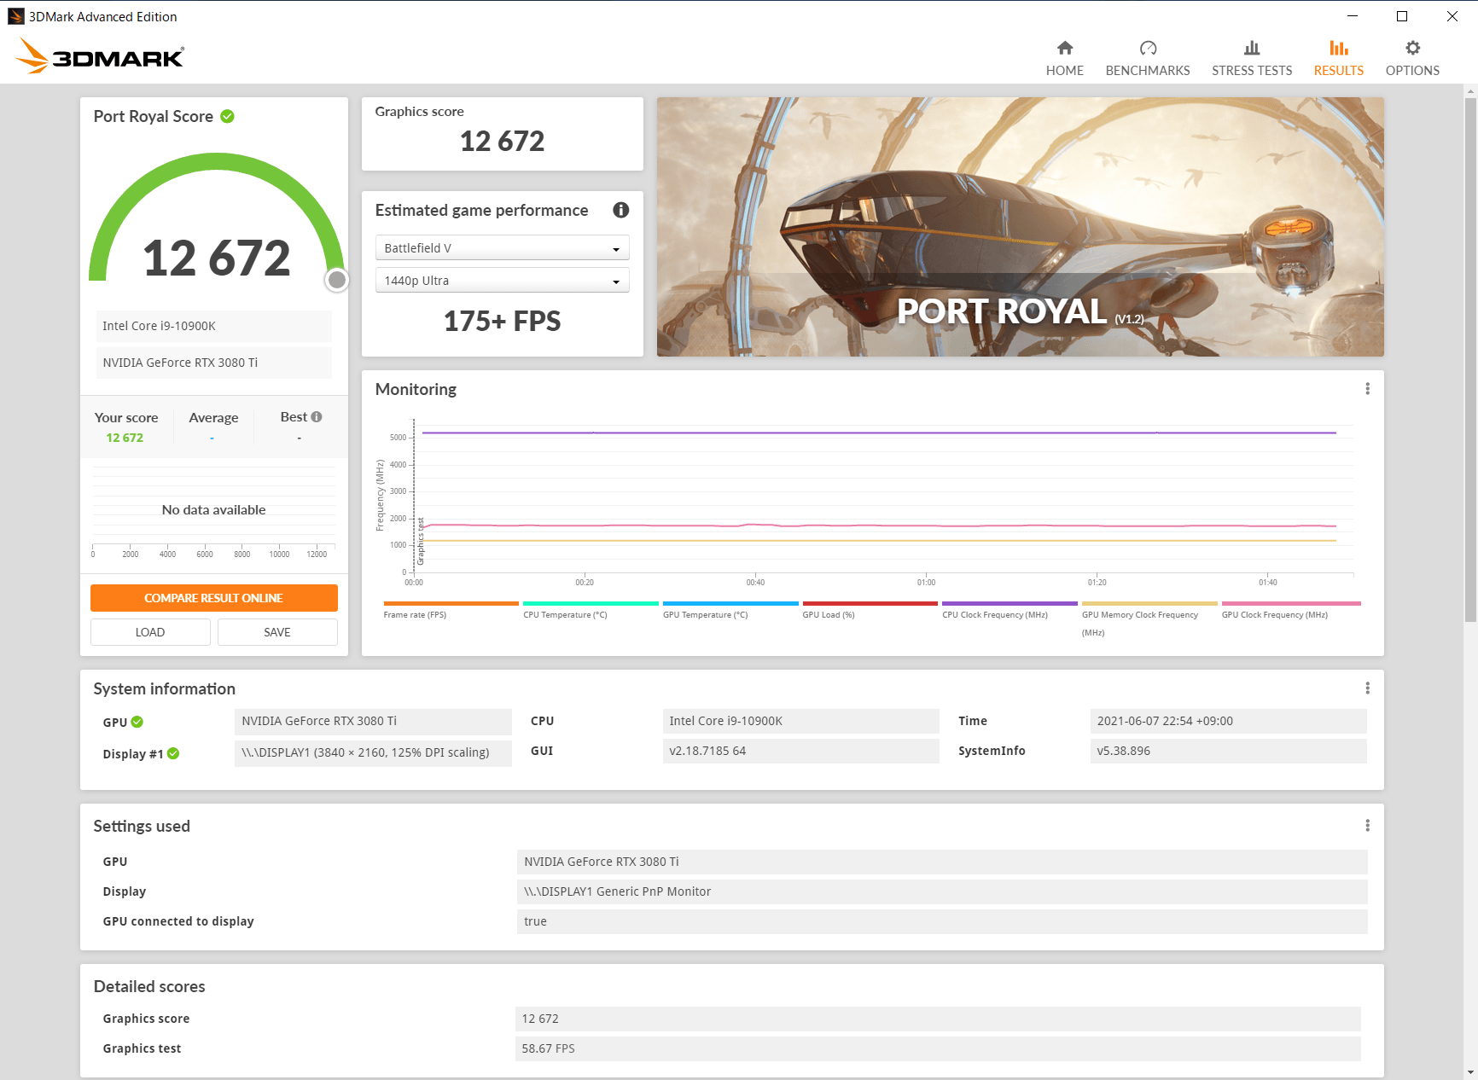This screenshot has width=1478, height=1080.
Task: Click the vertical scrollbar thumb
Action: [x=1470, y=360]
